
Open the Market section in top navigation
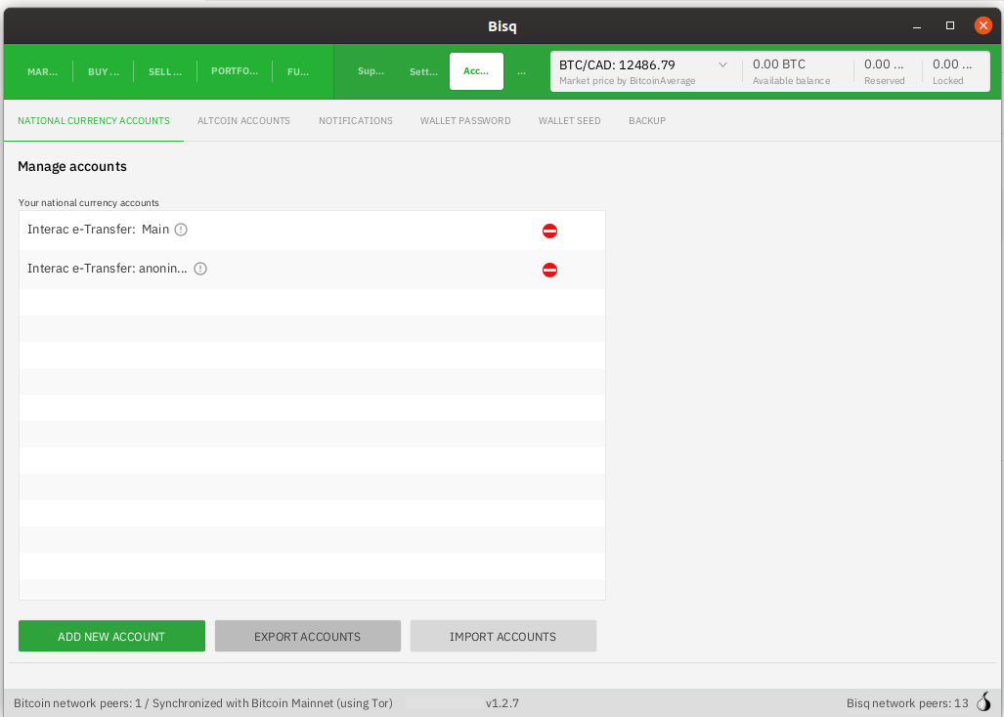[42, 71]
